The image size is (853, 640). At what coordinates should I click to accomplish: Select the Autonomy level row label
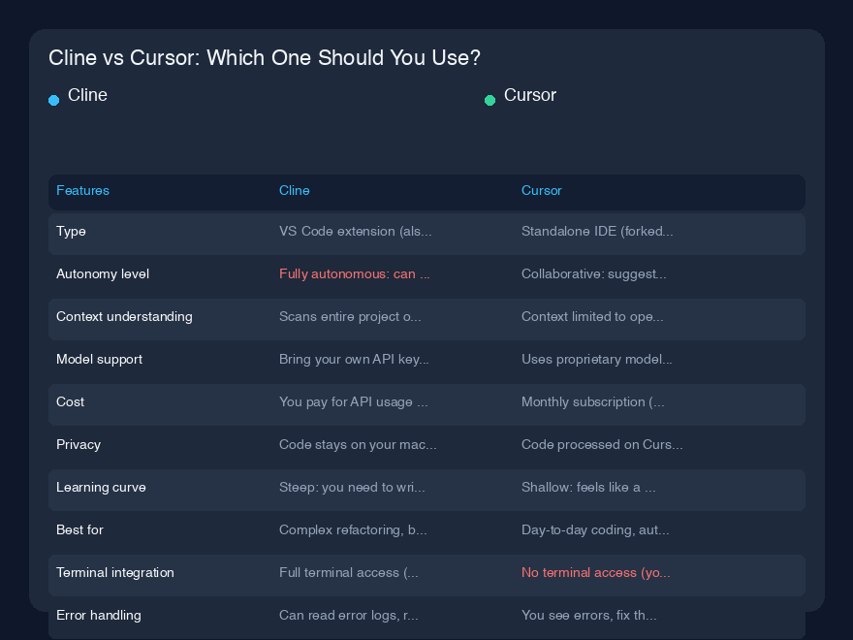coord(103,273)
